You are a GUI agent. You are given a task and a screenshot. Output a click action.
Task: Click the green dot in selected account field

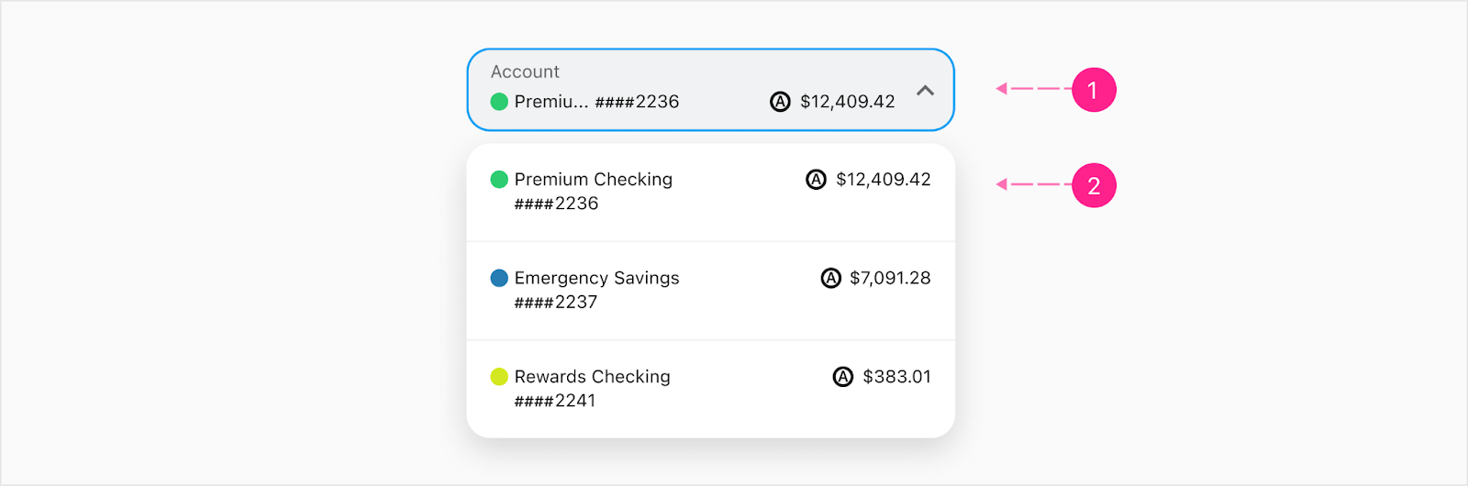click(x=499, y=102)
